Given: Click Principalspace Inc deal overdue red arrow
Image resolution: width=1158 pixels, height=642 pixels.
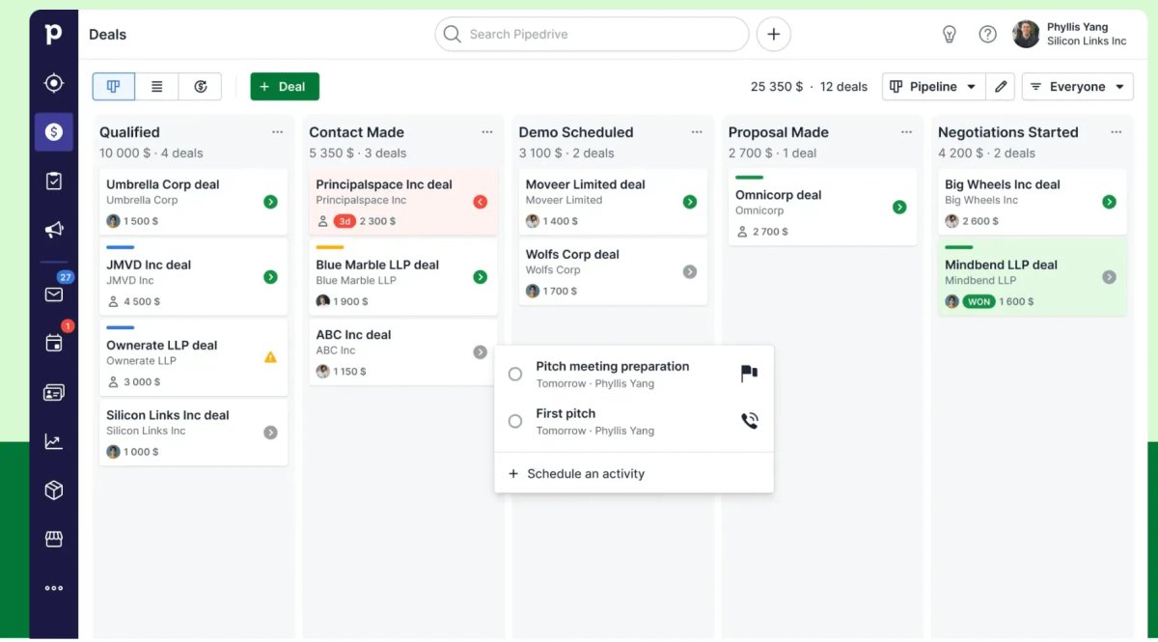Looking at the screenshot, I should pos(481,202).
